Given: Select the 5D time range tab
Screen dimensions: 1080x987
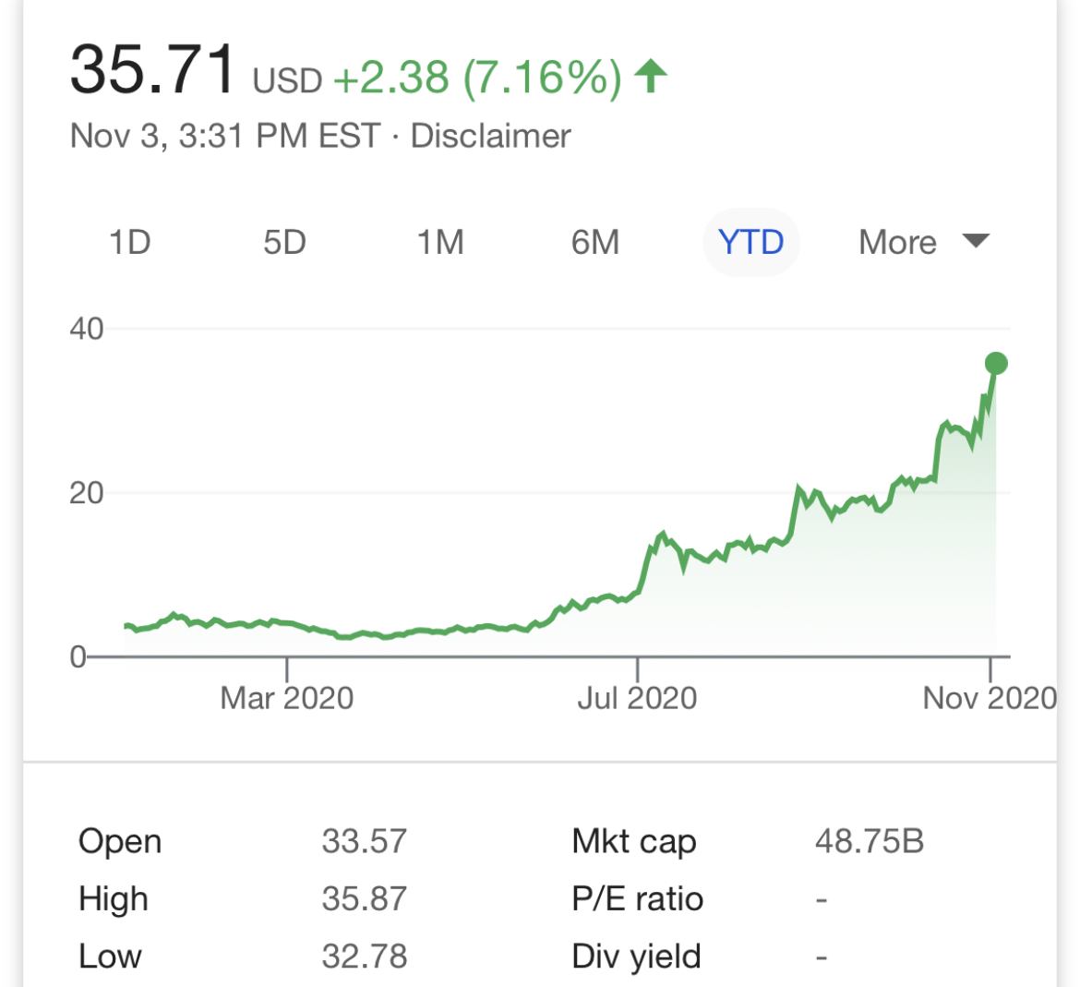Looking at the screenshot, I should 284,242.
